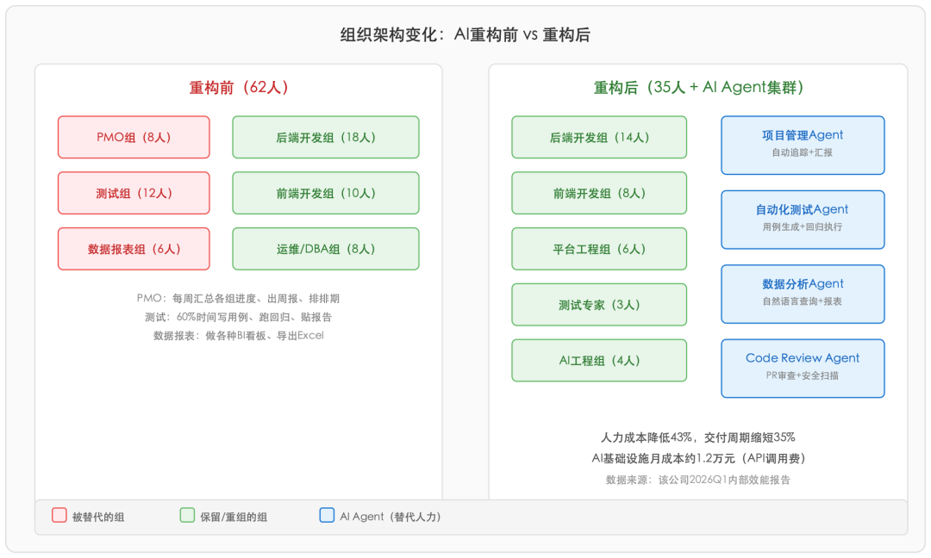Click 平台工程组（6人）box
931x558 pixels.
tap(599, 249)
